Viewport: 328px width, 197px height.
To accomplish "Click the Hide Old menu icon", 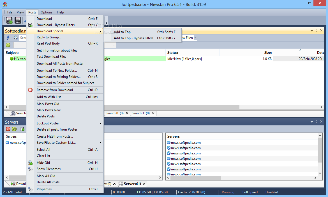I will [30, 163].
